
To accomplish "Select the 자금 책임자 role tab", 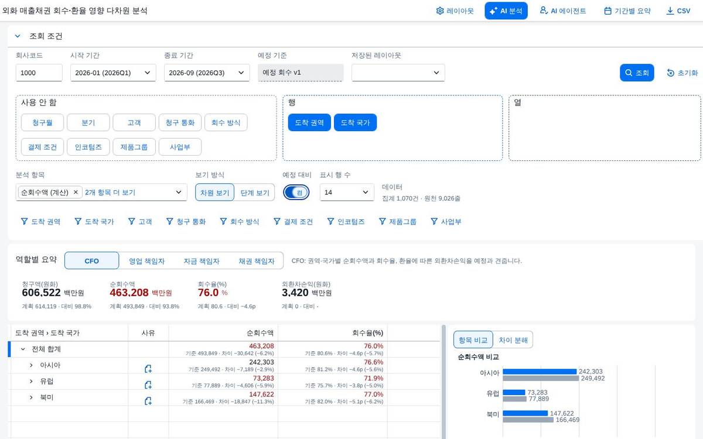I will click(x=201, y=261).
